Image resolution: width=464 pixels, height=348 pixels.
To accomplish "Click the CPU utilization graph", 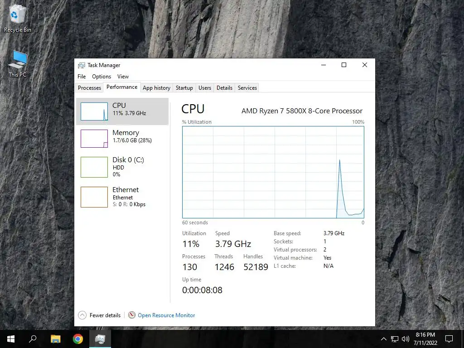I will [273, 172].
